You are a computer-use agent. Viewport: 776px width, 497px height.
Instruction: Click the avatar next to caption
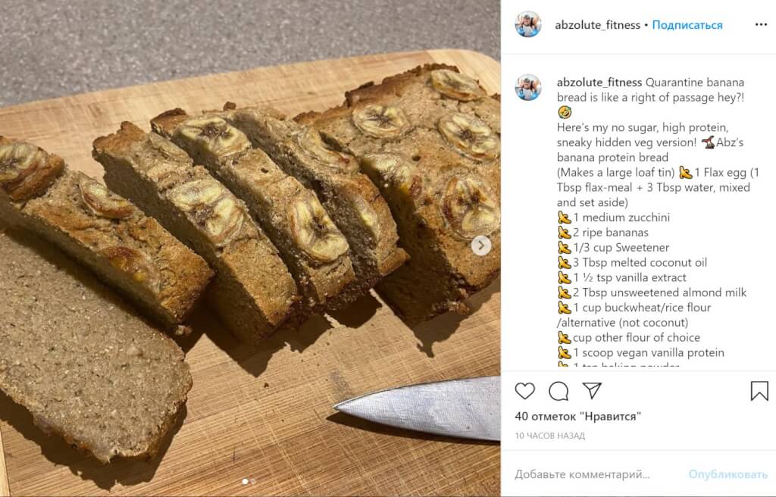[x=528, y=88]
